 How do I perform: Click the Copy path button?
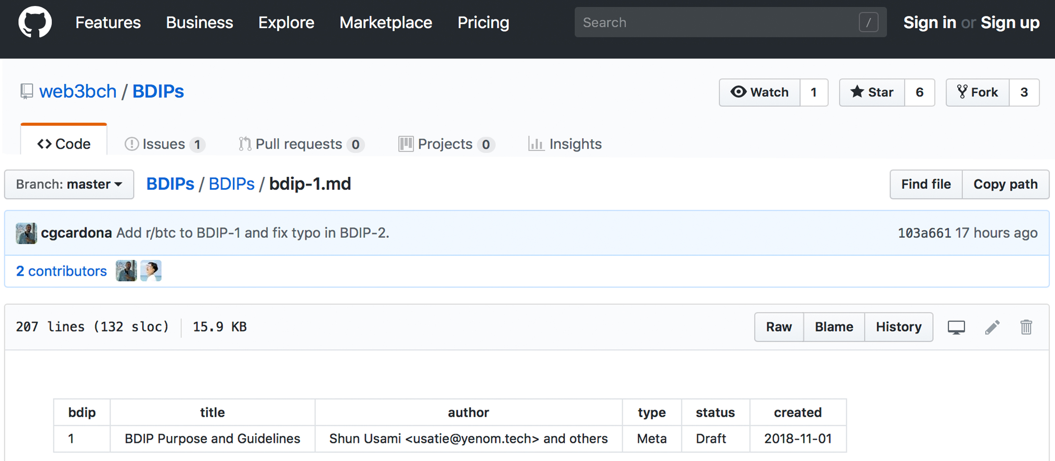pyautogui.click(x=1006, y=184)
